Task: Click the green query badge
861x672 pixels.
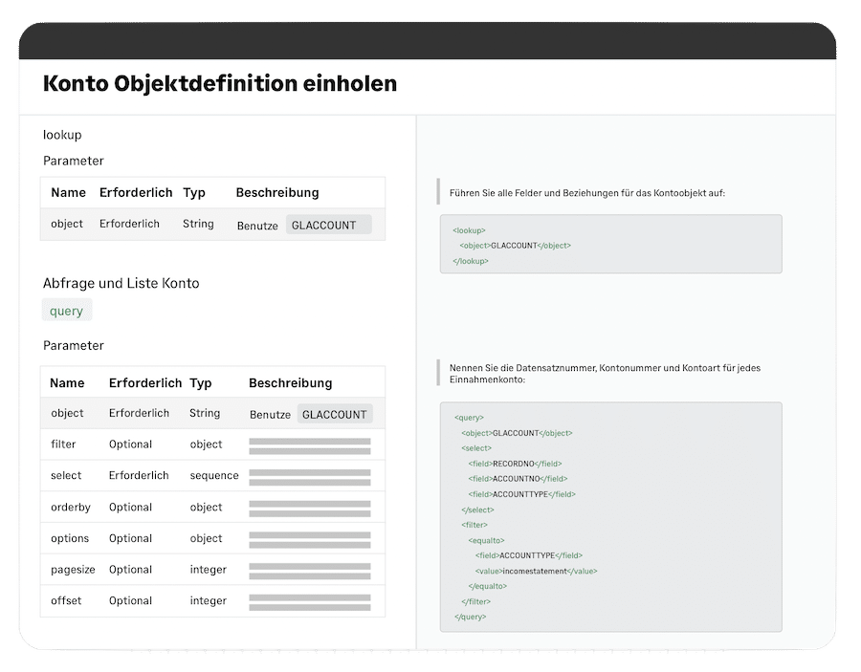Action: (66, 311)
